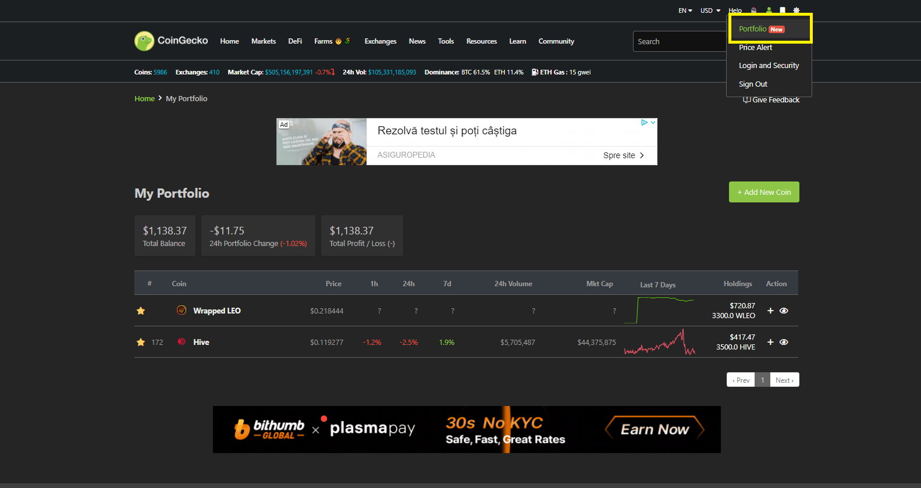The image size is (921, 488).
Task: Open the Tools navigation menu
Action: (446, 41)
